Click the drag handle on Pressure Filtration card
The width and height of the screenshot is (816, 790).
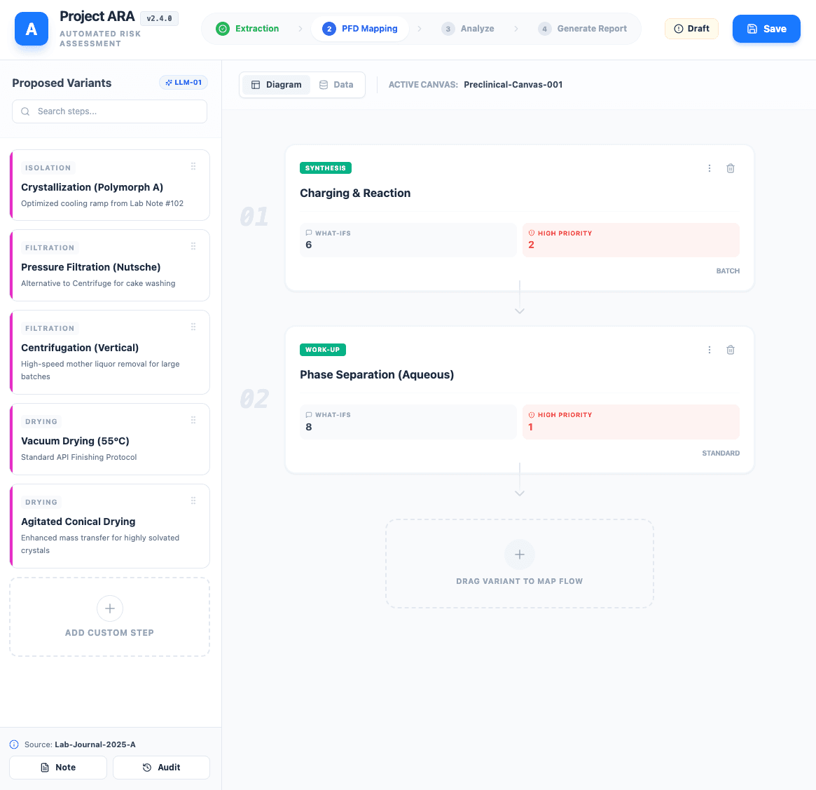point(193,246)
